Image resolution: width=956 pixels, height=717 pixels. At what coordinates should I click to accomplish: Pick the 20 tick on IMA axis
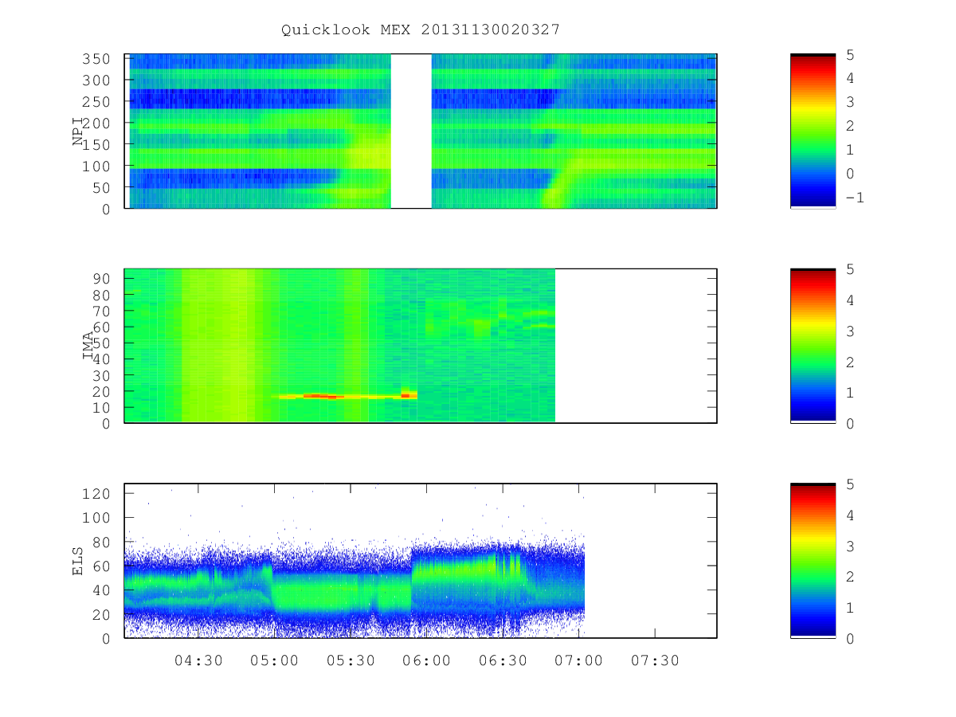click(101, 391)
